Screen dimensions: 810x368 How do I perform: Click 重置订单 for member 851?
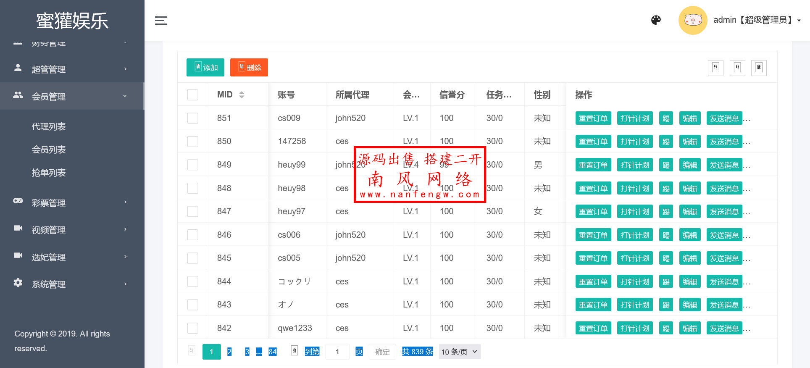(593, 118)
